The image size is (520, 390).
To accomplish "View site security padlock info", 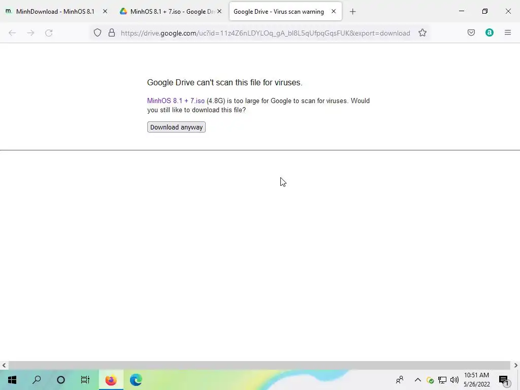I will click(x=112, y=33).
